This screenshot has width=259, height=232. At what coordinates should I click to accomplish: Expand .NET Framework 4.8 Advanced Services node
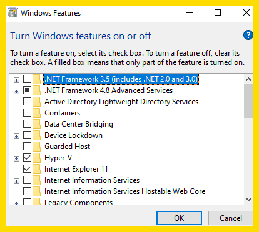point(16,91)
